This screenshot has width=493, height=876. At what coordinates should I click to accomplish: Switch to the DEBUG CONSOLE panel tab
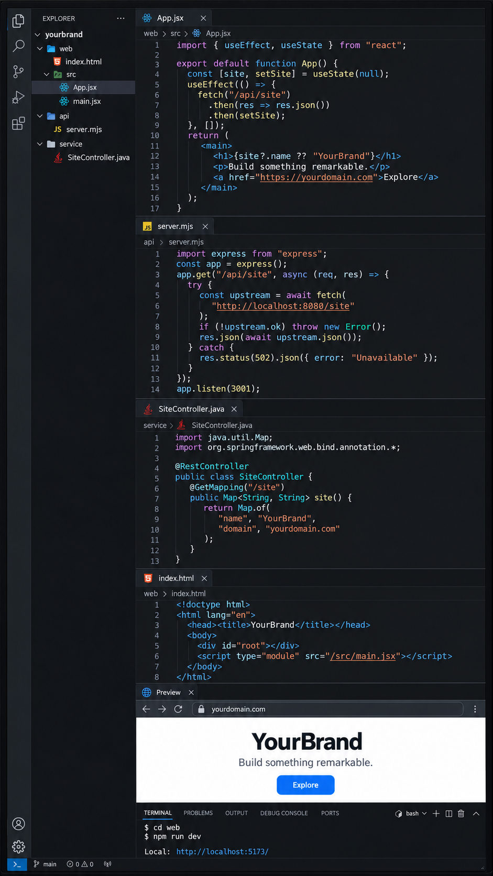click(284, 813)
